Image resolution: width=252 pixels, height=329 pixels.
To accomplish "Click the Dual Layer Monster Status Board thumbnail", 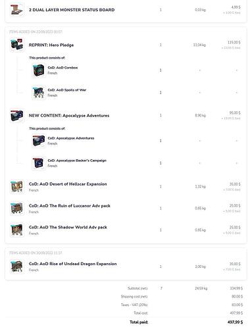I will point(17,10).
